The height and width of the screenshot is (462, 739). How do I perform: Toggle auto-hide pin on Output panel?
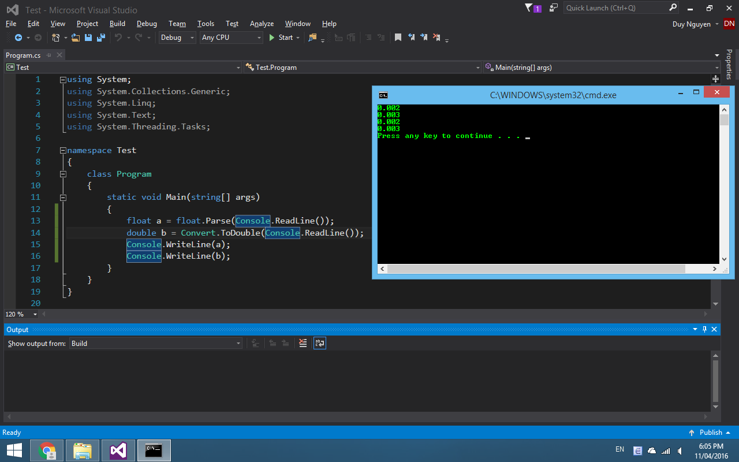[705, 329]
